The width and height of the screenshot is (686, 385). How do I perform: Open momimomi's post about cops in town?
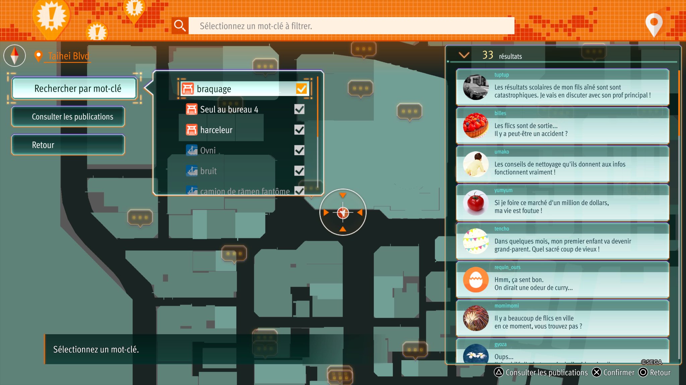562,318
